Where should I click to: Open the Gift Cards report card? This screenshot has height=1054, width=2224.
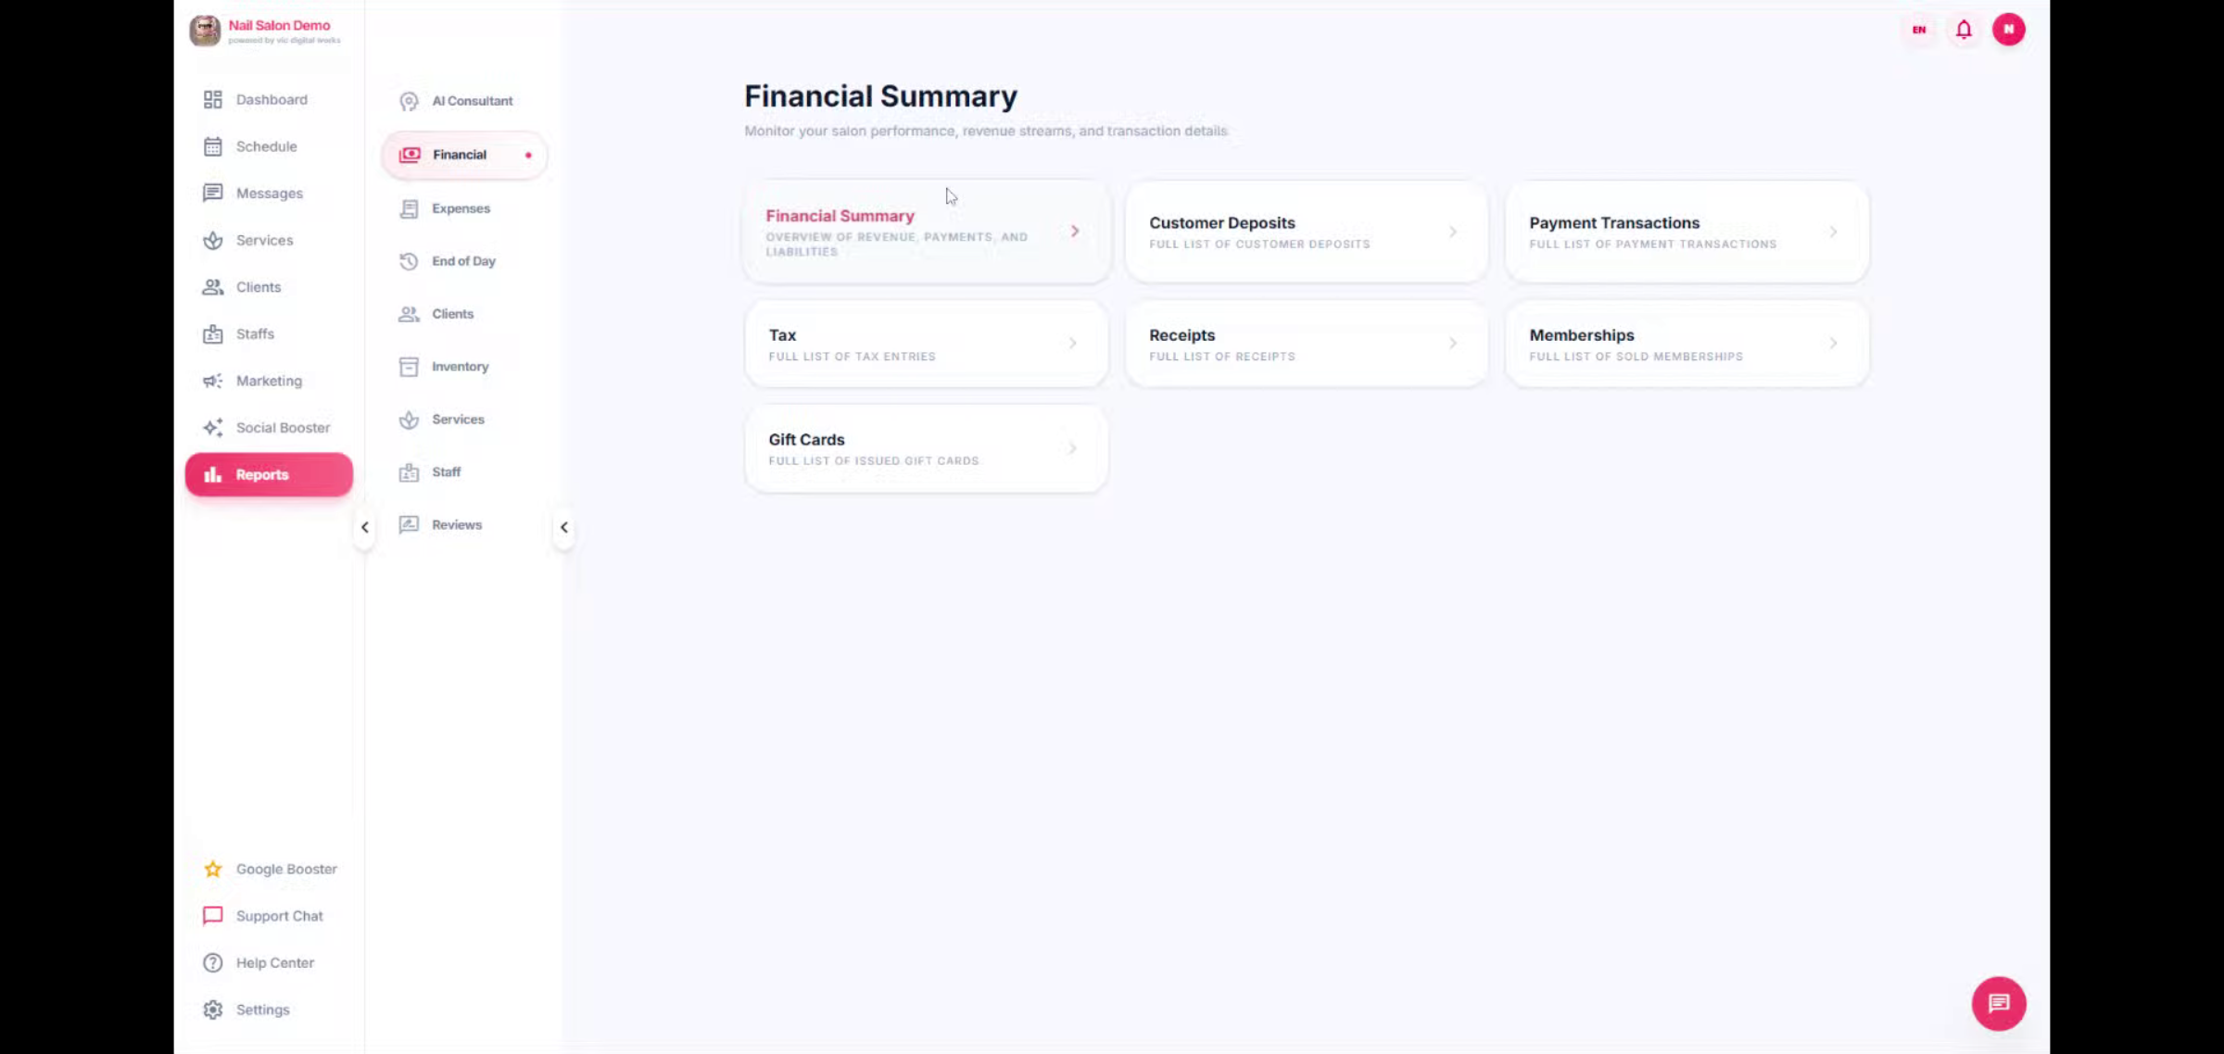(926, 448)
